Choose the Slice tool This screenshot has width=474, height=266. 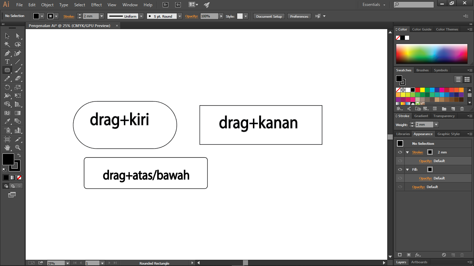tap(18, 139)
